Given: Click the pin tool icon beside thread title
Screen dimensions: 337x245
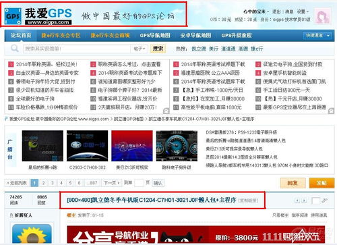Looking at the screenshot, I should (x=324, y=200).
